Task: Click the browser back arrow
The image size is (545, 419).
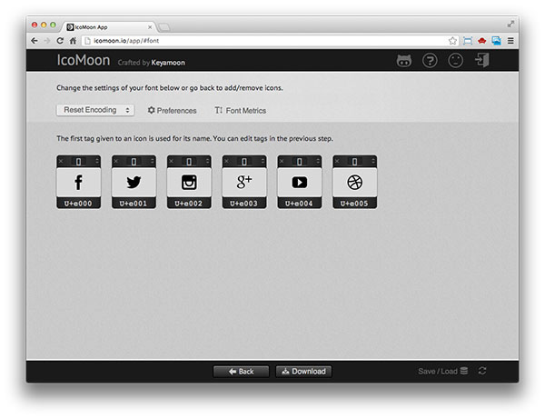Action: coord(35,41)
